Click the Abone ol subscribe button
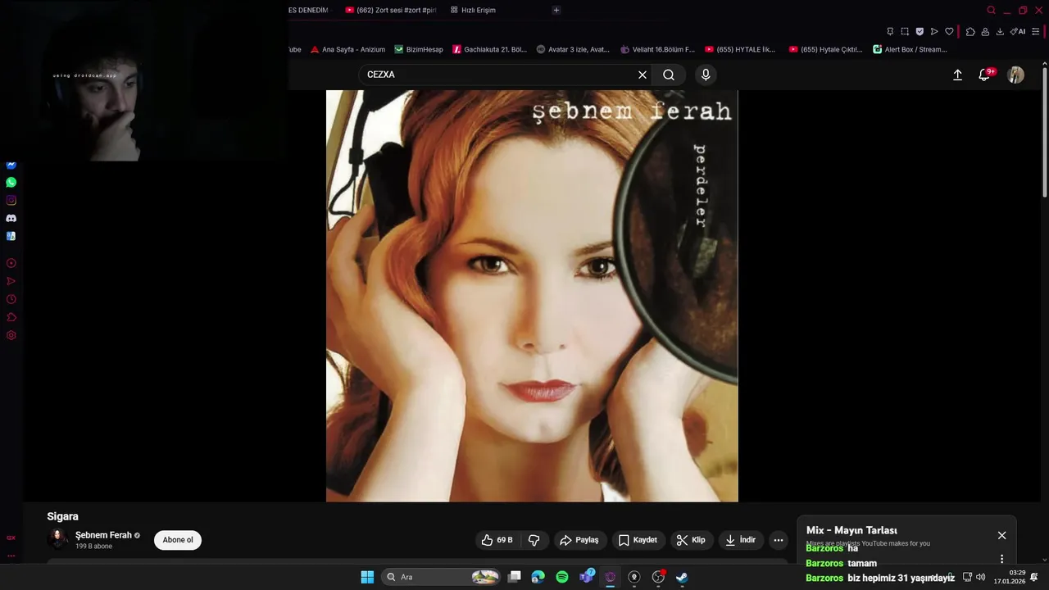The height and width of the screenshot is (590, 1049). point(178,540)
